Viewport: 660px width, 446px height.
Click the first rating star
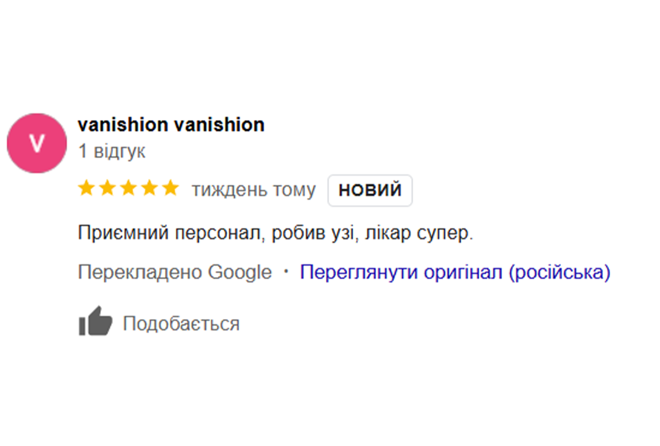point(87,189)
